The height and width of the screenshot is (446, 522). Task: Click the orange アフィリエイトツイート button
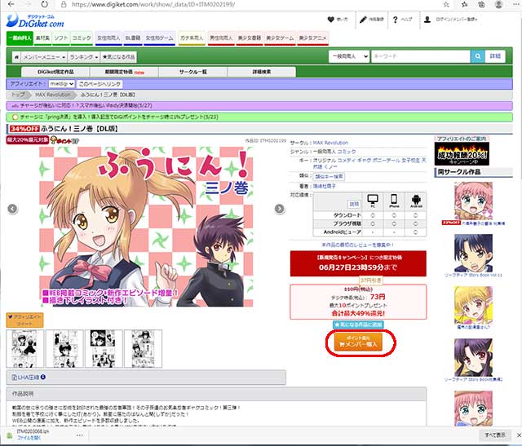tap(24, 320)
